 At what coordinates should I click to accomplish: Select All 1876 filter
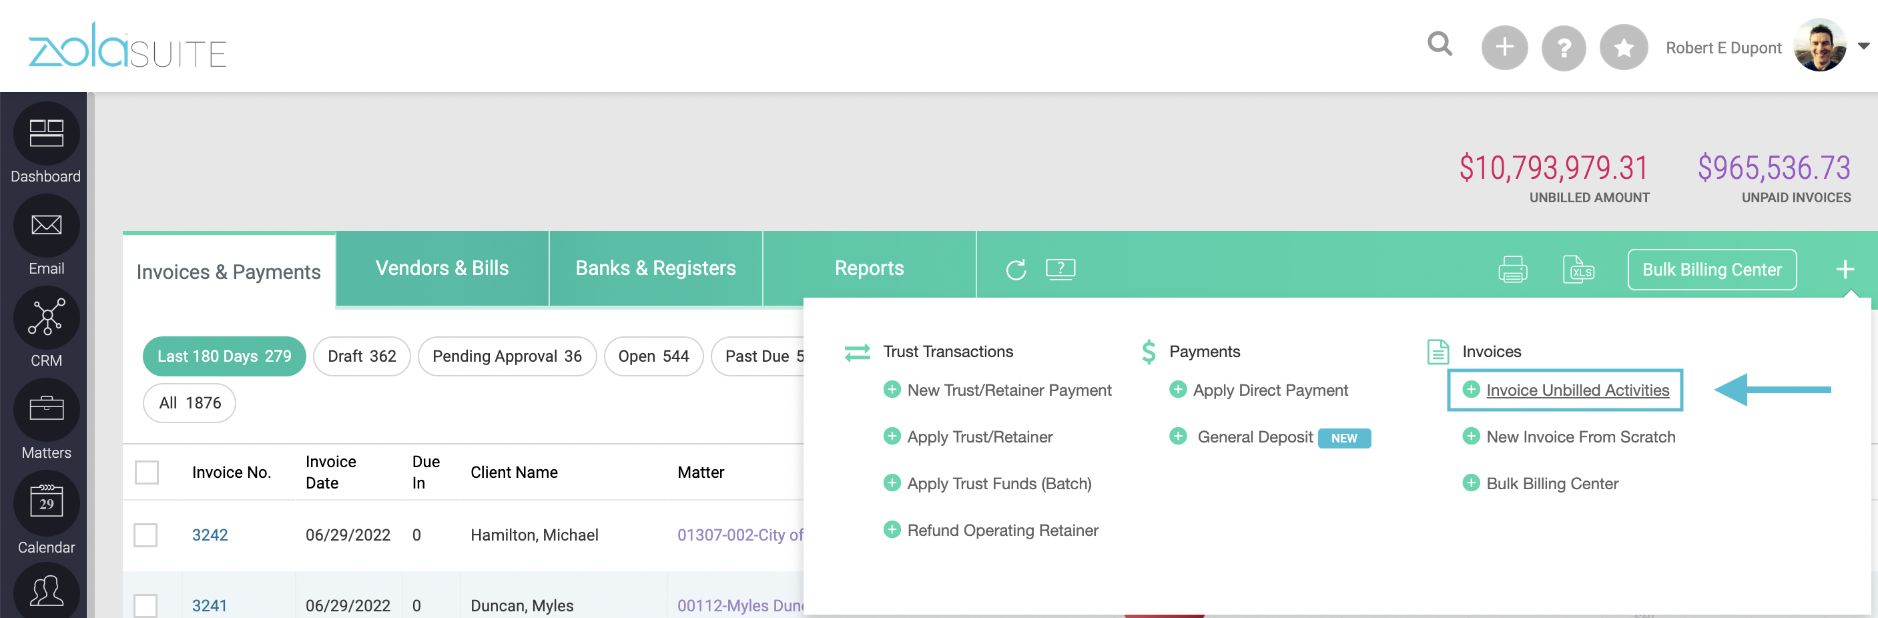click(x=190, y=402)
